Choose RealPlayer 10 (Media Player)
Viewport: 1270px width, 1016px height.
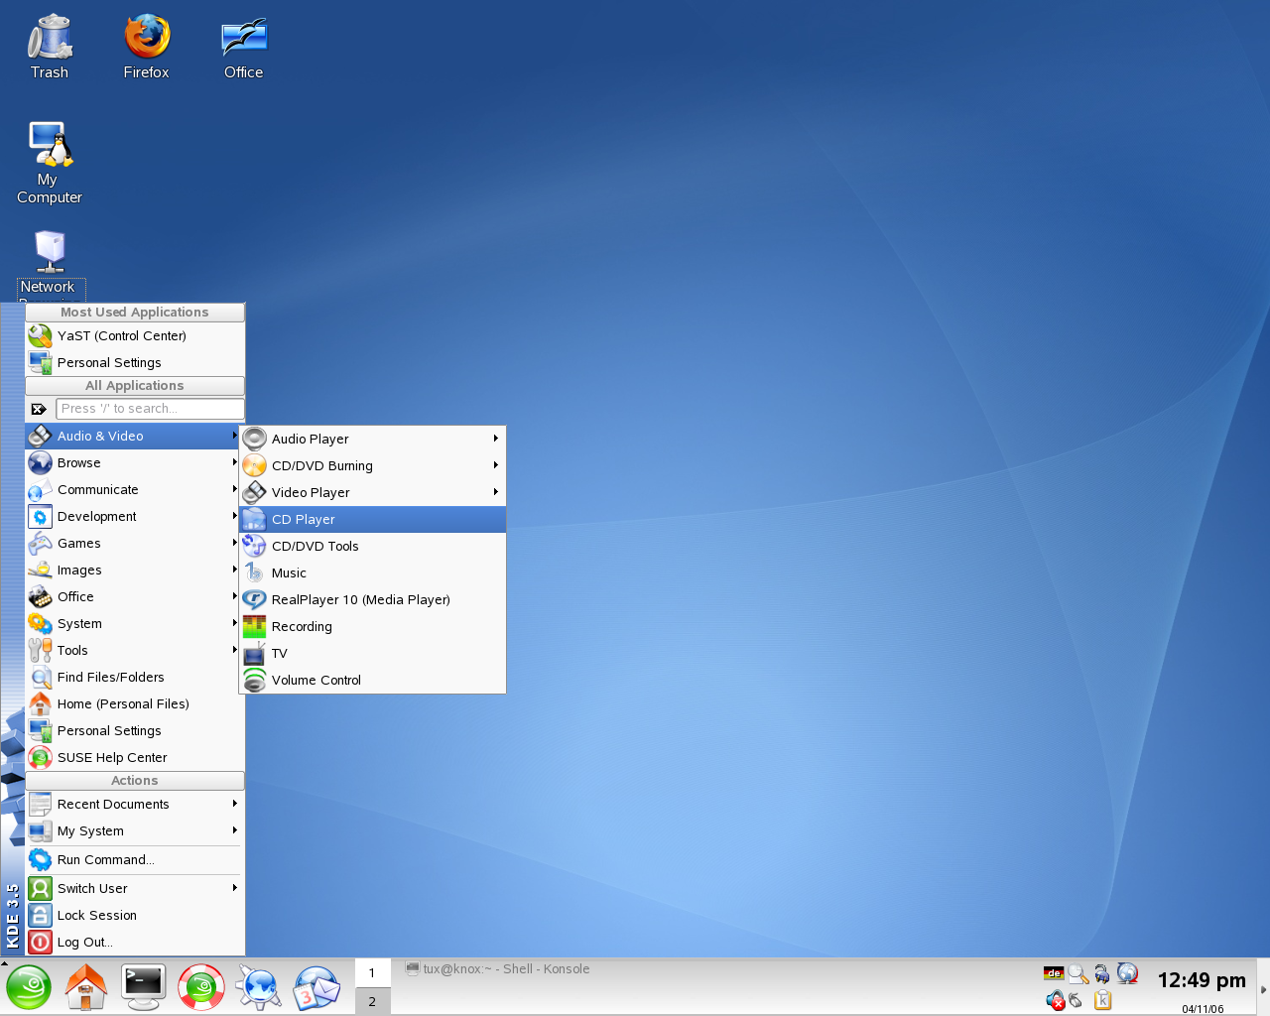tap(372, 599)
